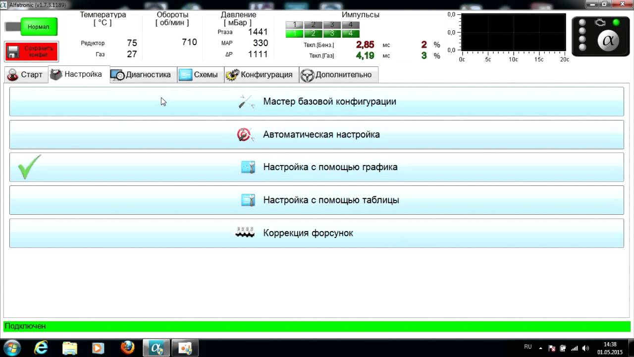The image size is (634, 357).
Task: Click the Show desktop strip
Action: pos(631,348)
